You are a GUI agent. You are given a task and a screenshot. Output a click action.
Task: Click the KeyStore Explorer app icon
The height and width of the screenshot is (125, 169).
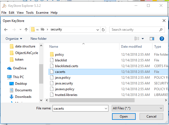click(4, 5)
